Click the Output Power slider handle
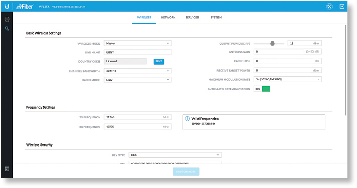This screenshot has height=188, width=357. (272, 44)
